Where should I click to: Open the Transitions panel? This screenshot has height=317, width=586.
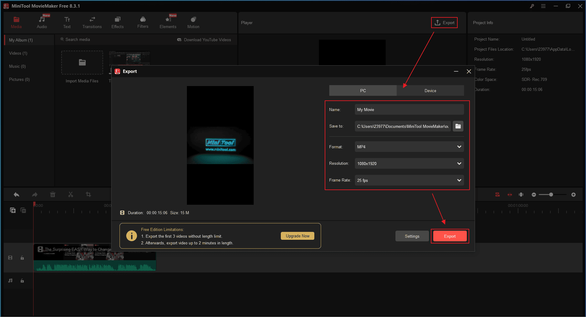click(x=92, y=23)
